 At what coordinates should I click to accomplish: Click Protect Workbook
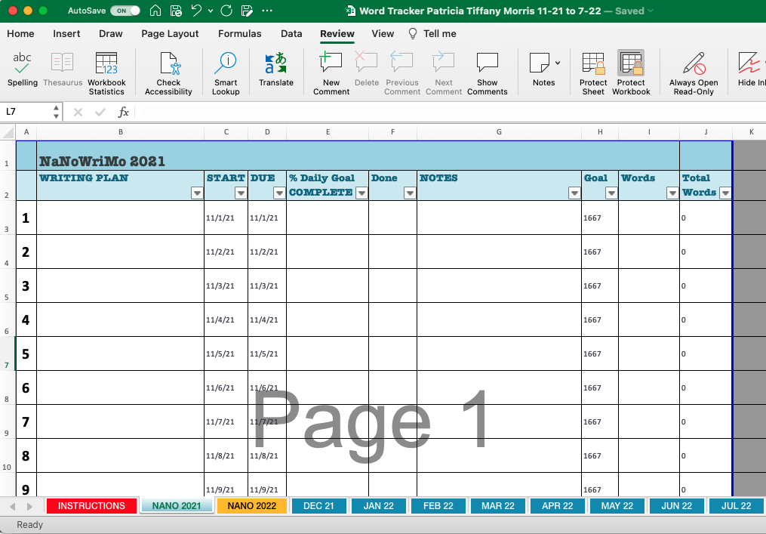tap(631, 73)
